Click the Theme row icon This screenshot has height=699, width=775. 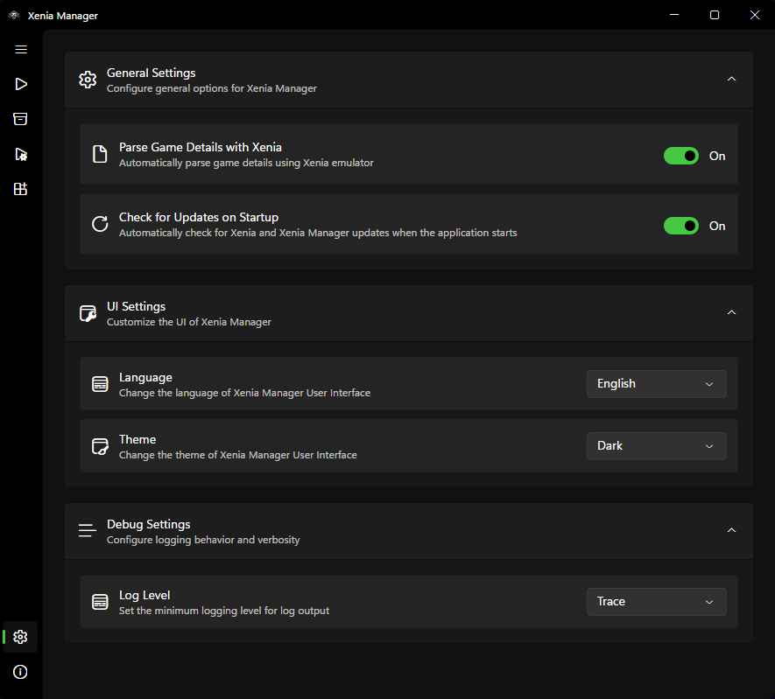100,446
